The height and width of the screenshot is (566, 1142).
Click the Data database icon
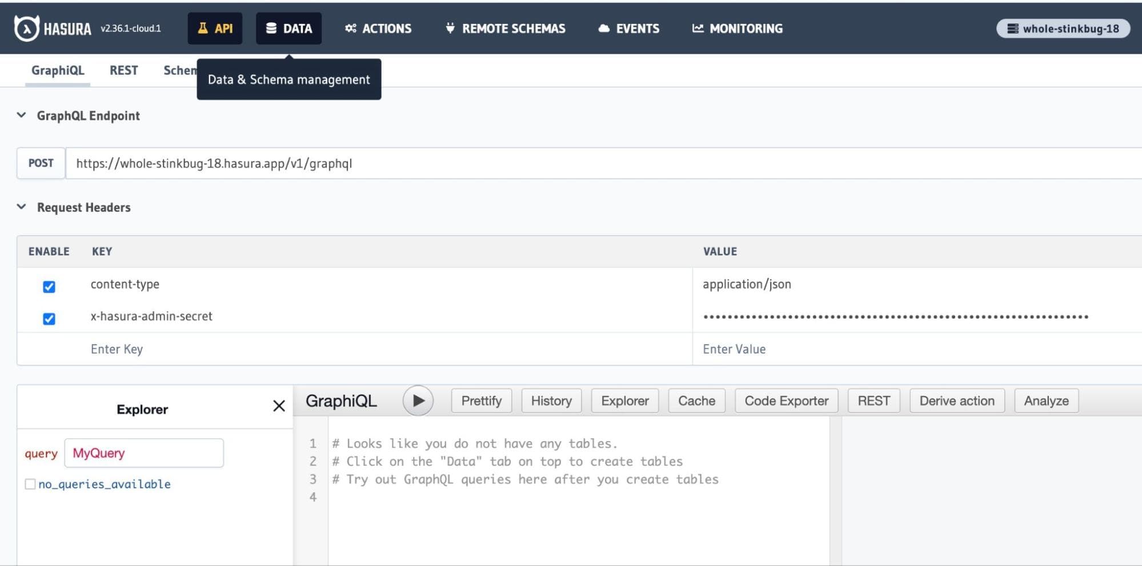271,29
